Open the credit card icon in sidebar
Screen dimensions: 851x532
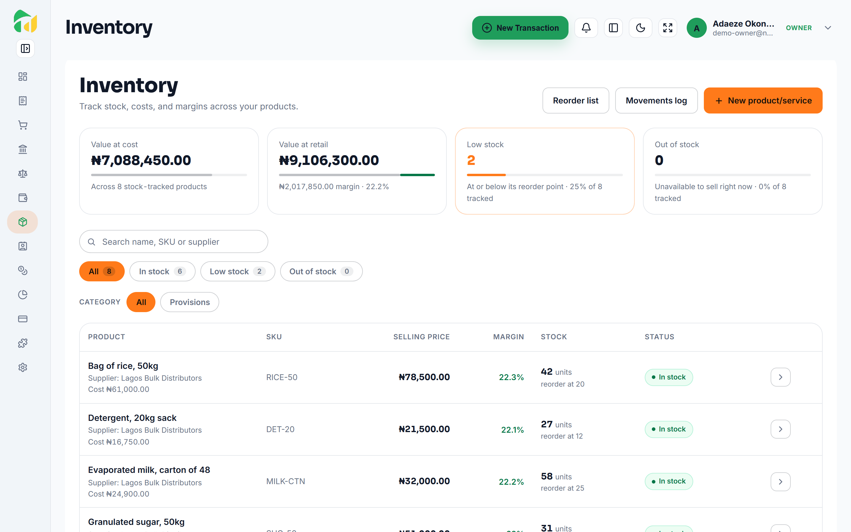coord(23,319)
